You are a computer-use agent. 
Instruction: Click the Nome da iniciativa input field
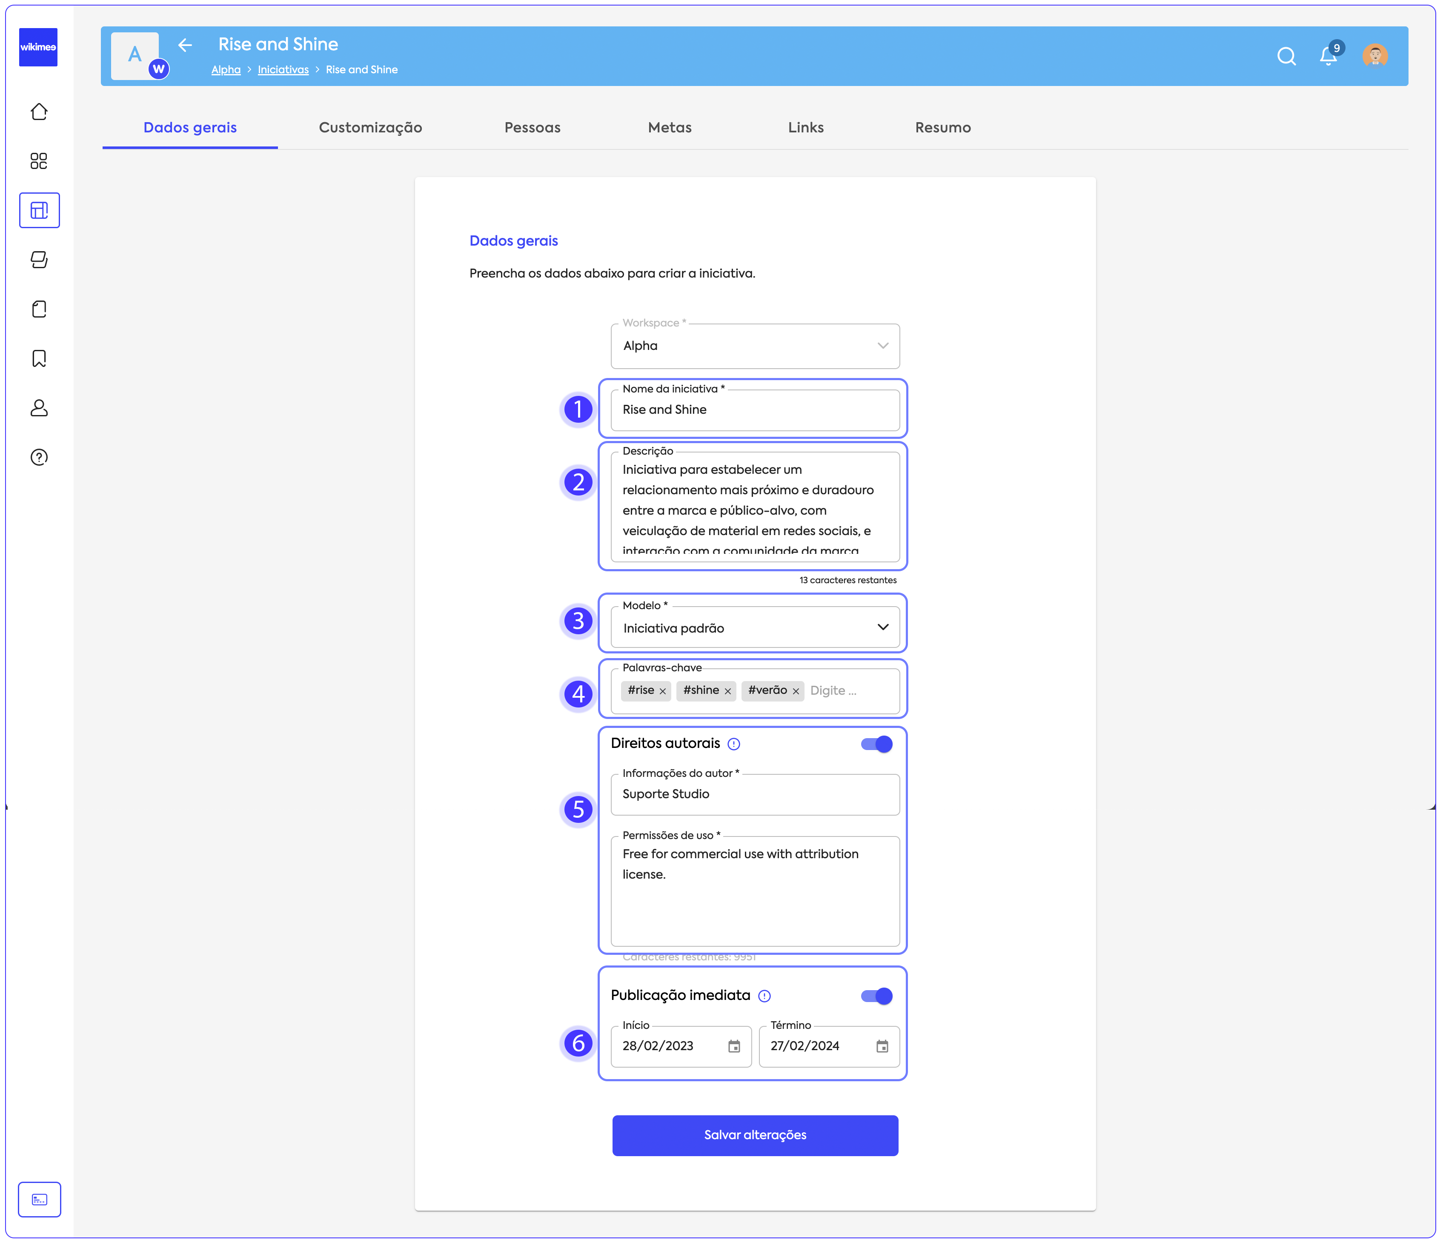tap(755, 410)
